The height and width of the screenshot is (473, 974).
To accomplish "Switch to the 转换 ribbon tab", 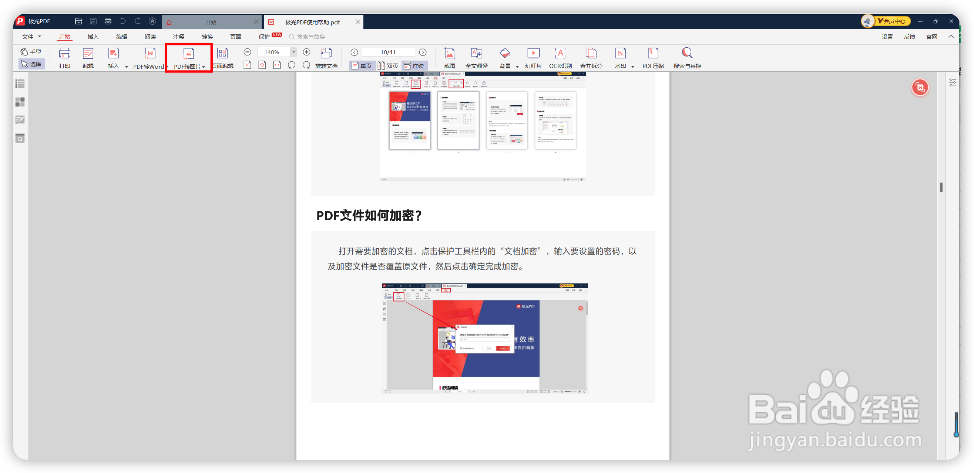I will click(207, 37).
